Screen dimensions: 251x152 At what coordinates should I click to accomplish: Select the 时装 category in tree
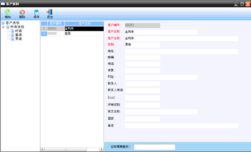[18, 31]
